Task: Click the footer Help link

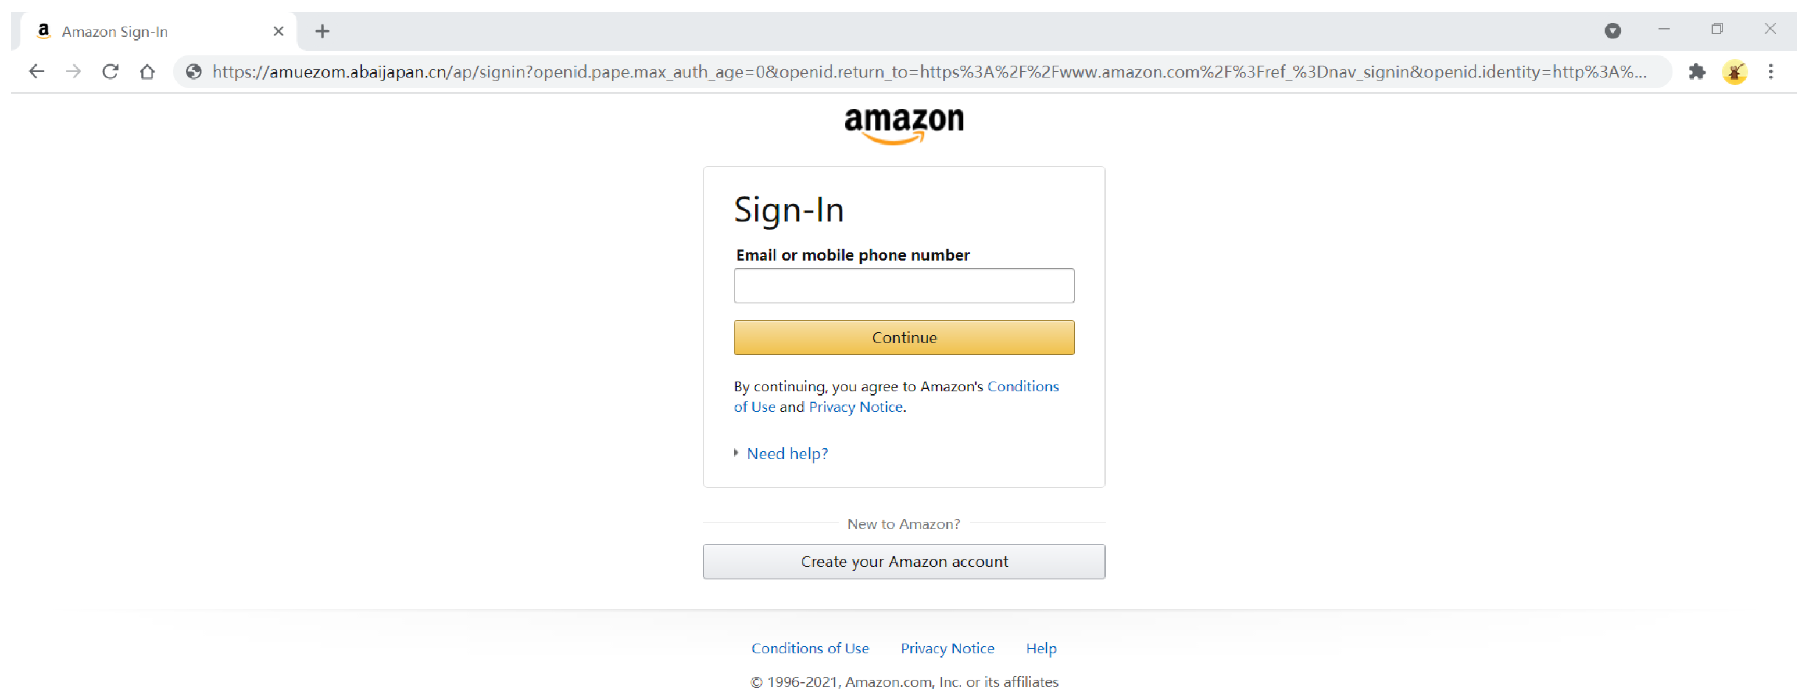Action: pyautogui.click(x=1041, y=648)
